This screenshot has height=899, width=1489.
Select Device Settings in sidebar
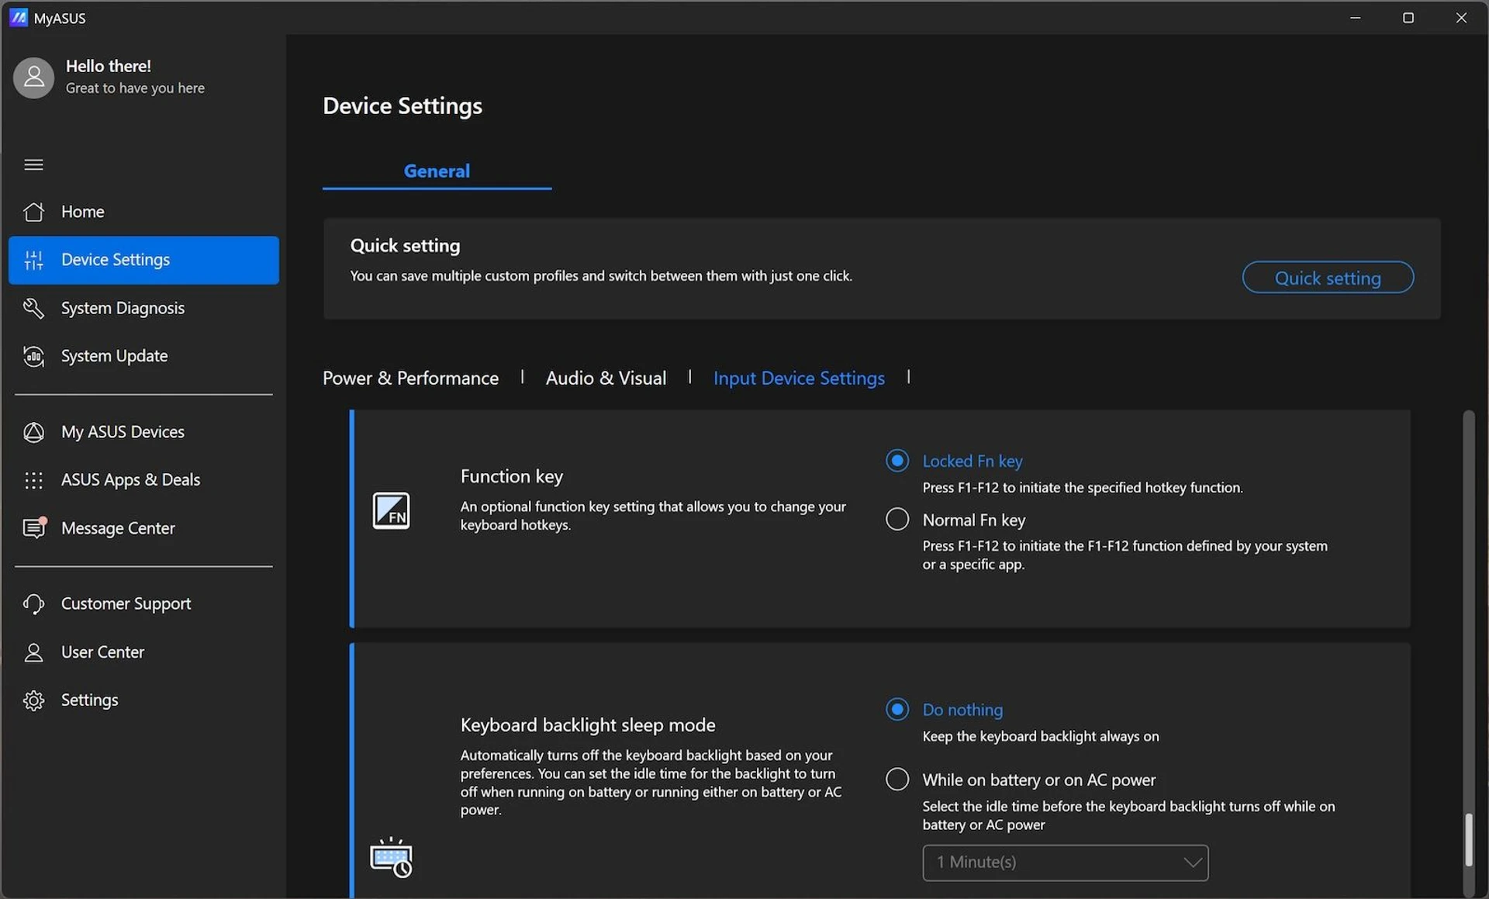143,260
